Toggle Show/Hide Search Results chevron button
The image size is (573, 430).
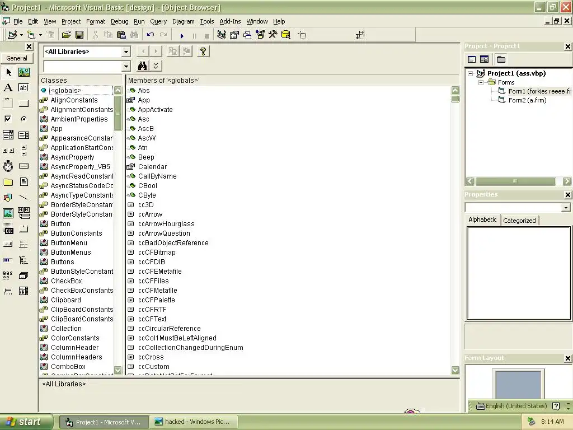[x=156, y=66]
